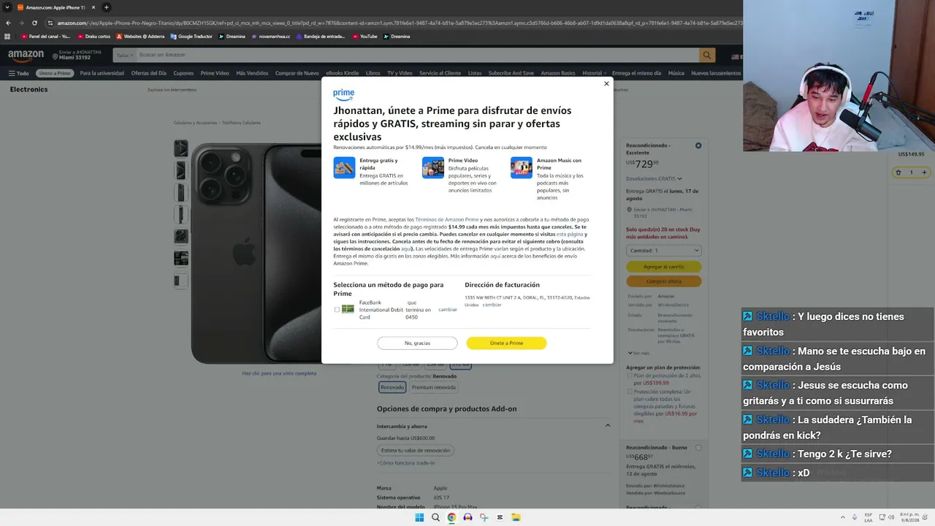Viewport: 935px width, 526px height.
Task: Select 'Reacondicionado - Excelente' radio option
Action: (x=698, y=145)
